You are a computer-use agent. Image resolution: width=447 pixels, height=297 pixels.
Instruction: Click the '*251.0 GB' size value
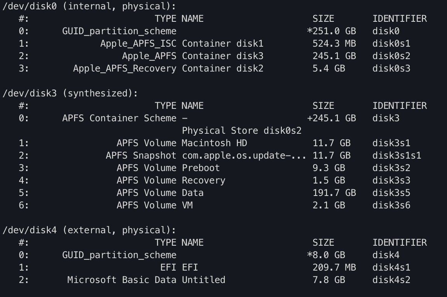tap(332, 31)
